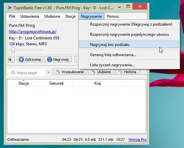This screenshot has height=148, width=184.
Task: Open the Plik menu
Action: click(12, 16)
